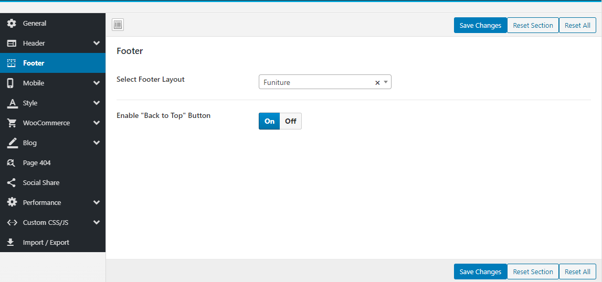The height and width of the screenshot is (282, 602).
Task: Open the Select Footer Layout dropdown arrow
Action: (x=386, y=82)
